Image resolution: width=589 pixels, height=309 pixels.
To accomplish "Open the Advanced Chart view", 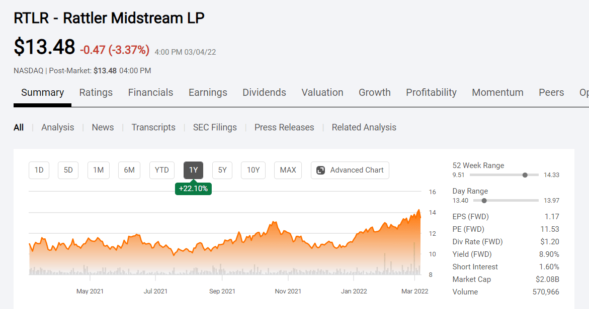I will (x=350, y=170).
